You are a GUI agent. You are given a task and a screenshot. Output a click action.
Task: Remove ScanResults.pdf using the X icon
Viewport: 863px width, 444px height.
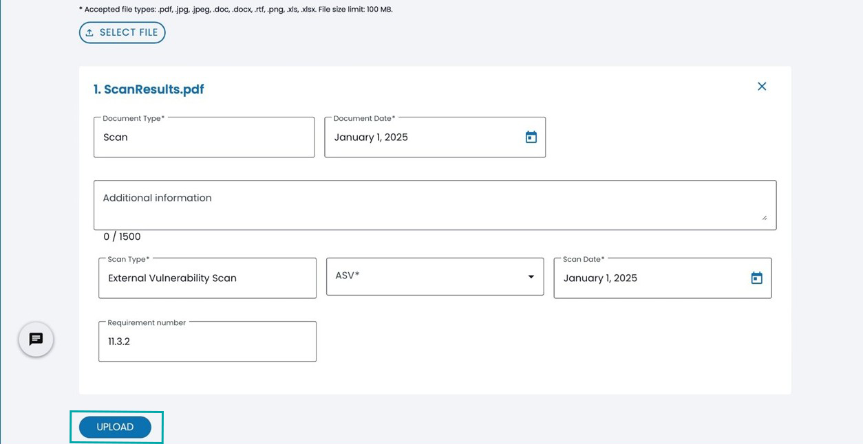pos(762,87)
